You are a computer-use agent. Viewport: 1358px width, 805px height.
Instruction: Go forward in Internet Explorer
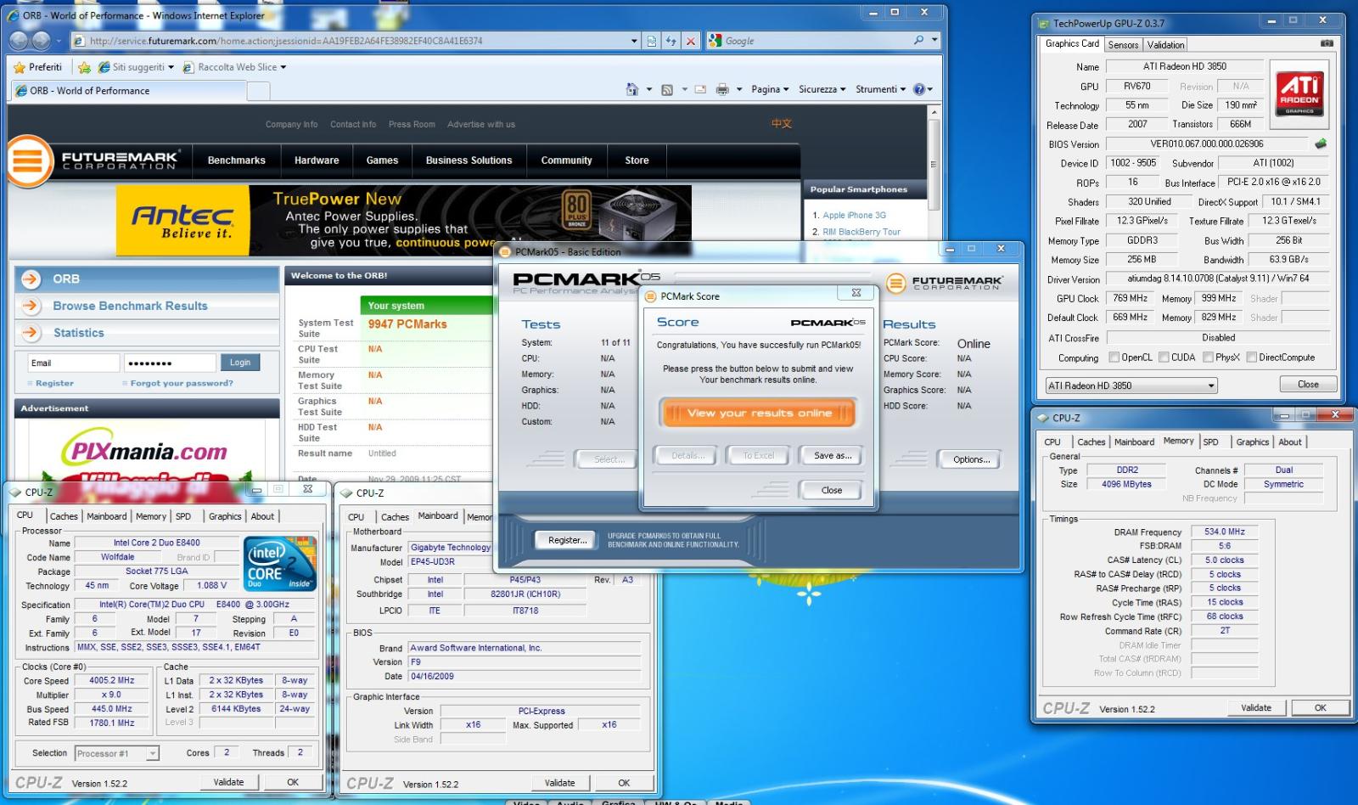click(x=42, y=40)
